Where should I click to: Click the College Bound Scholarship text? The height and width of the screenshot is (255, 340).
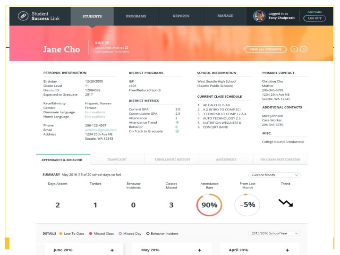click(x=283, y=142)
